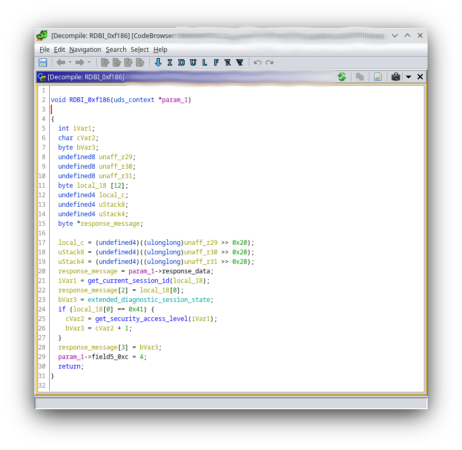The width and height of the screenshot is (462, 450).
Task: Toggle the crossed-out V icon in toolbar
Action: point(240,62)
